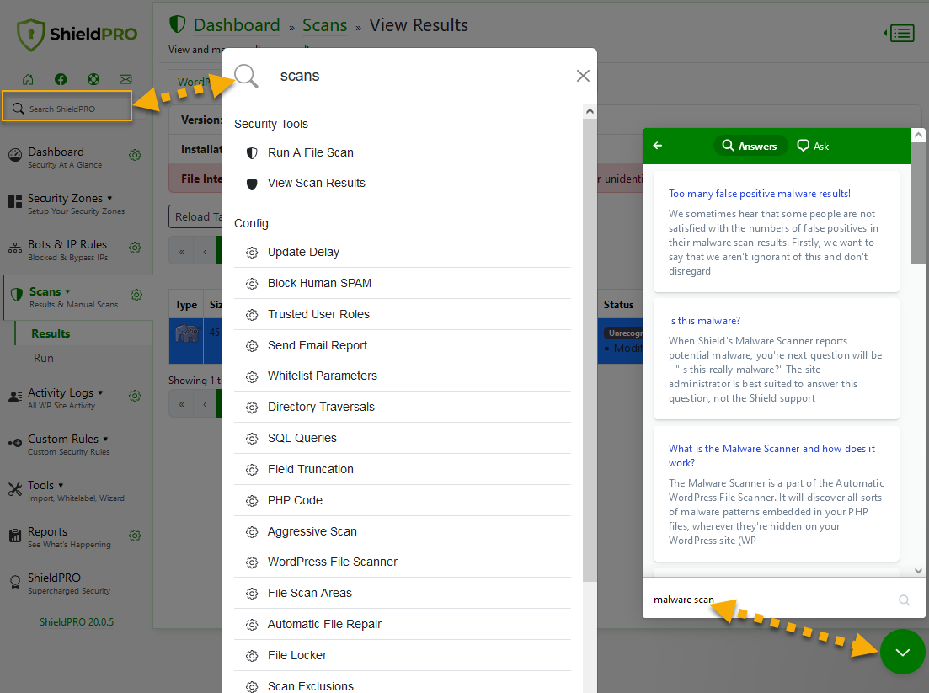This screenshot has width=929, height=693.
Task: Click the email envelope icon in sidebar
Action: pos(125,79)
